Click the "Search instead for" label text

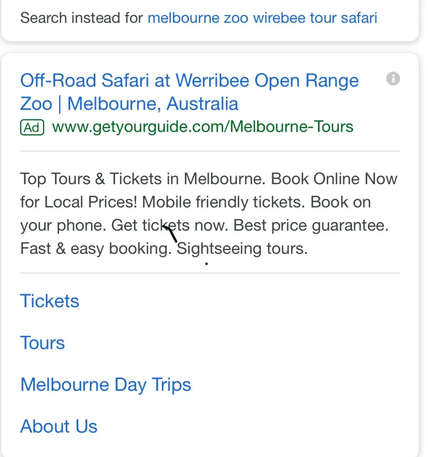(x=82, y=18)
